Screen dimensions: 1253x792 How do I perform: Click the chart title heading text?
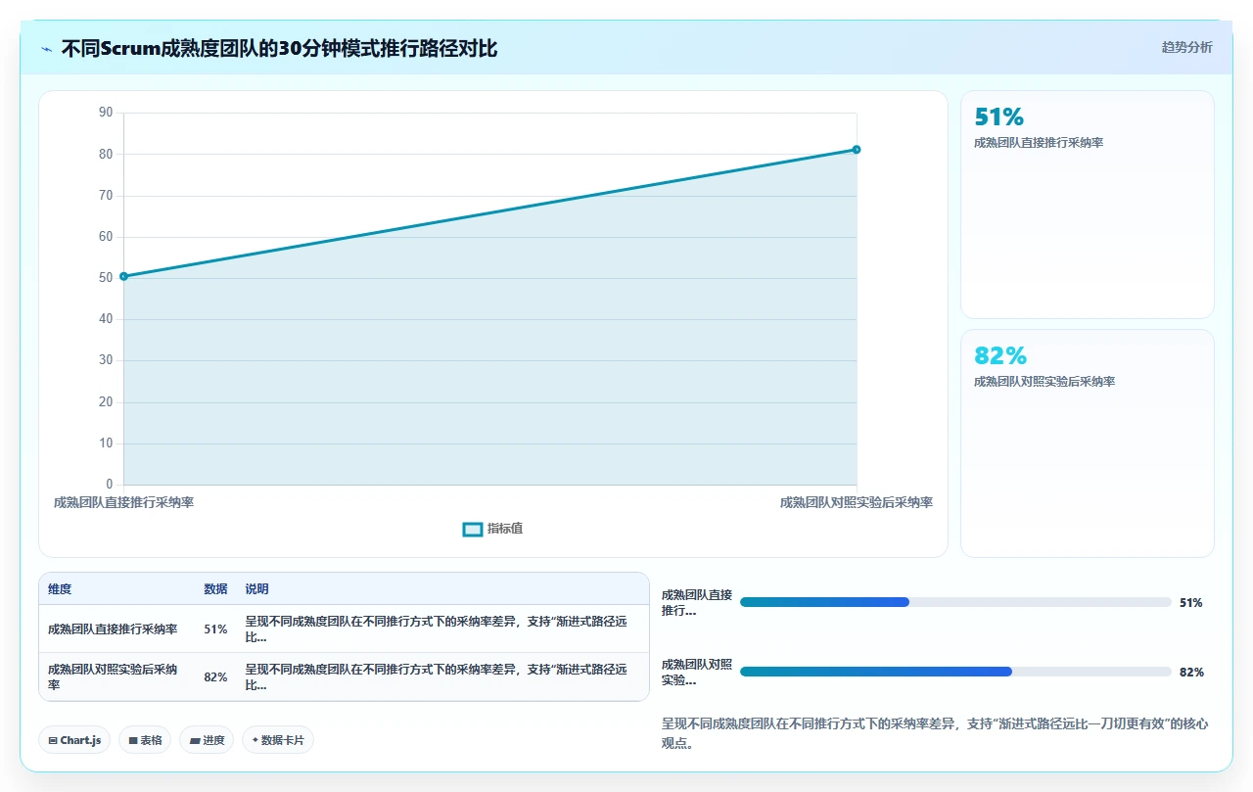tap(279, 48)
